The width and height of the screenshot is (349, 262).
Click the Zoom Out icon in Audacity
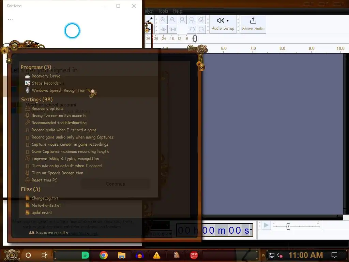(172, 20)
